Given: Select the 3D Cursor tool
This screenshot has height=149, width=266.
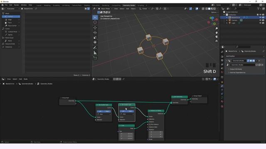Looking at the screenshot, I should click(95, 22).
